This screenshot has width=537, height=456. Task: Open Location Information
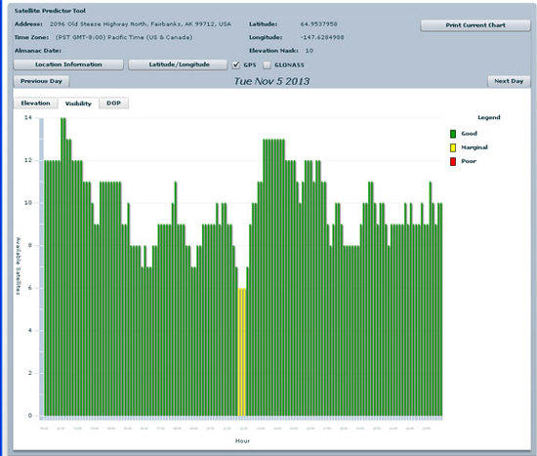point(68,64)
